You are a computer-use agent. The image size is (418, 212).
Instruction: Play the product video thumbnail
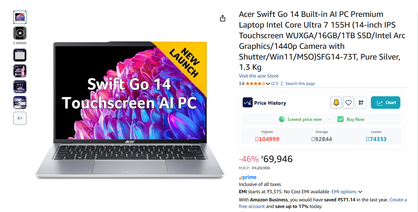click(20, 33)
